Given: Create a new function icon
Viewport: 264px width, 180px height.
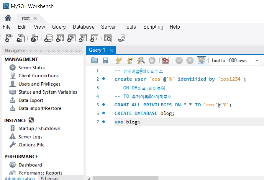Looking at the screenshot, I should (94, 38).
